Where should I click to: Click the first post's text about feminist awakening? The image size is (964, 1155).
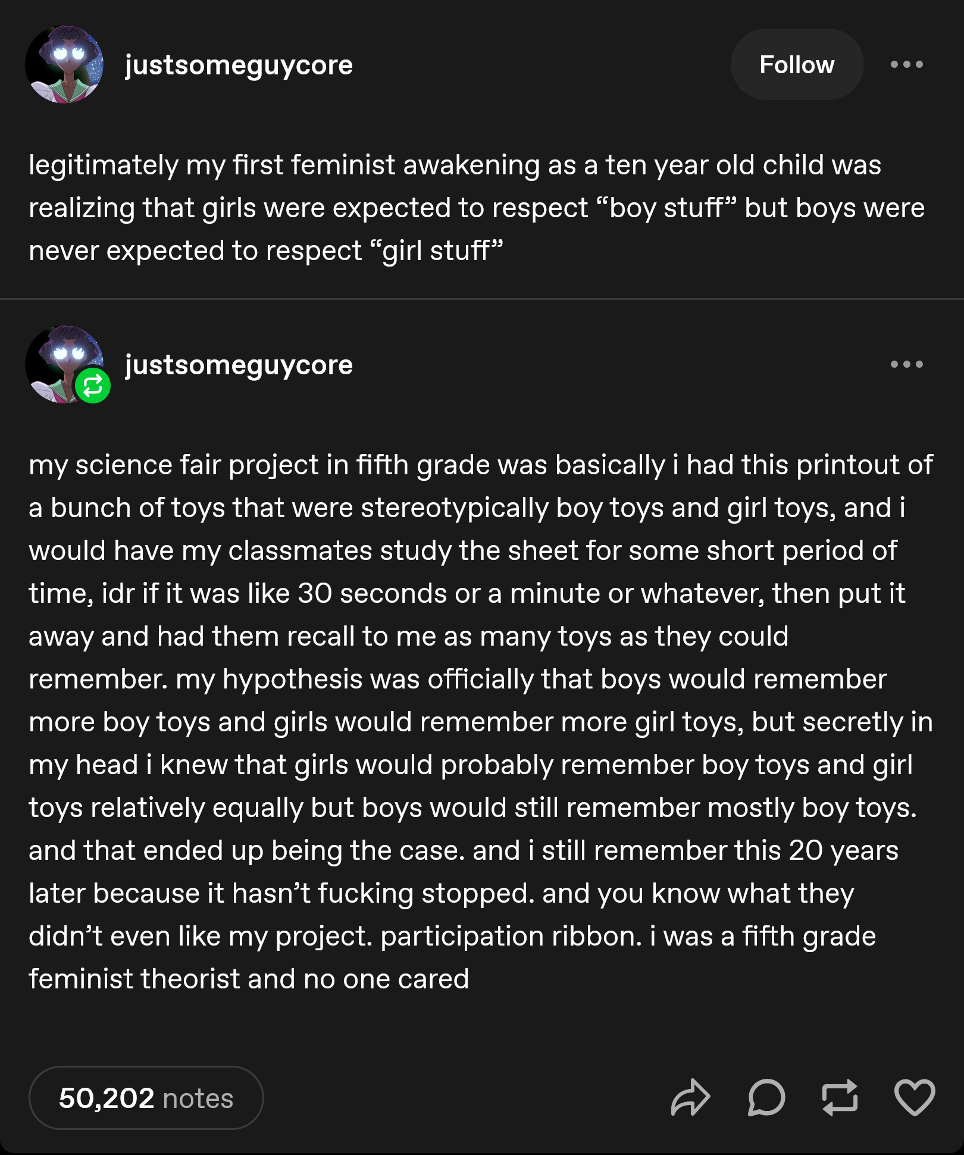476,208
